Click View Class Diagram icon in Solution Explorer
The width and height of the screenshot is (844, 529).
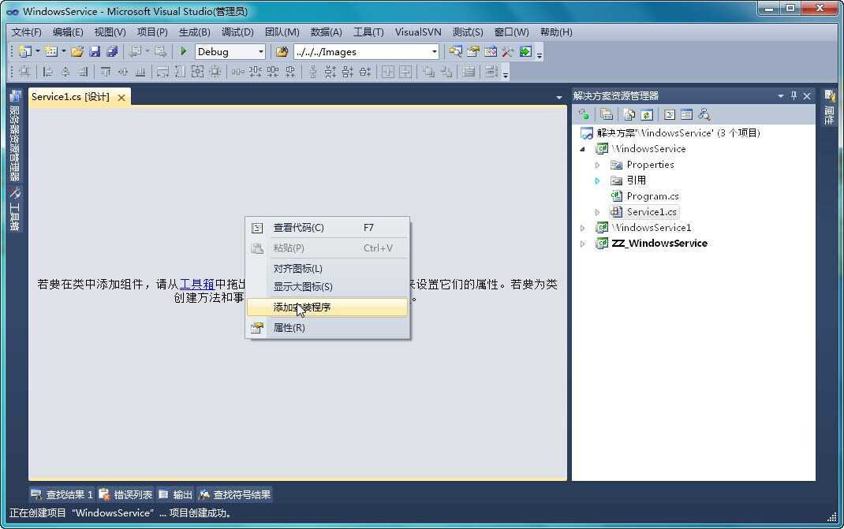704,114
